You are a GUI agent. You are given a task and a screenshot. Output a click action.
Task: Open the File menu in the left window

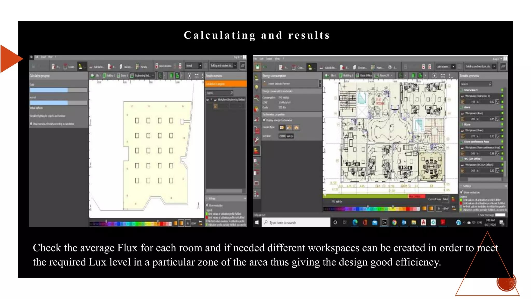[x=31, y=57]
